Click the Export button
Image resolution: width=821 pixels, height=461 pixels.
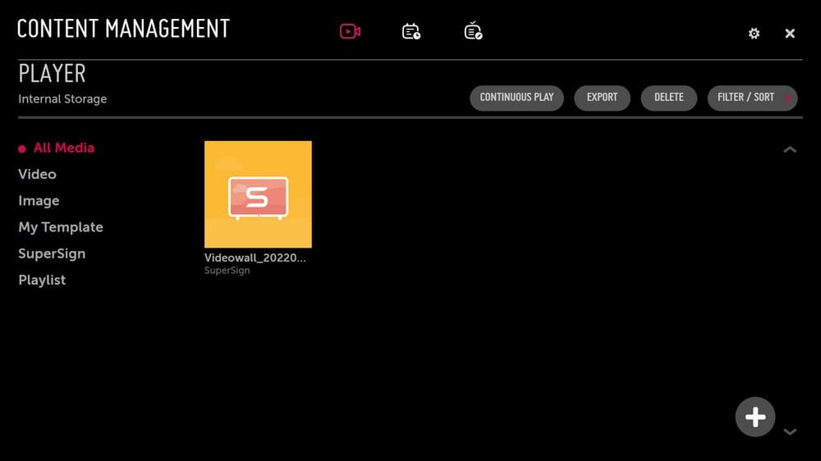(602, 98)
